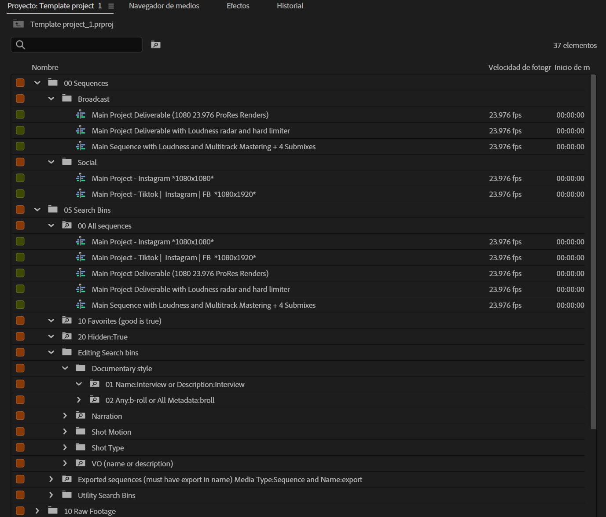606x517 pixels.
Task: Collapse the Editing Search bins folder
Action: tap(51, 352)
